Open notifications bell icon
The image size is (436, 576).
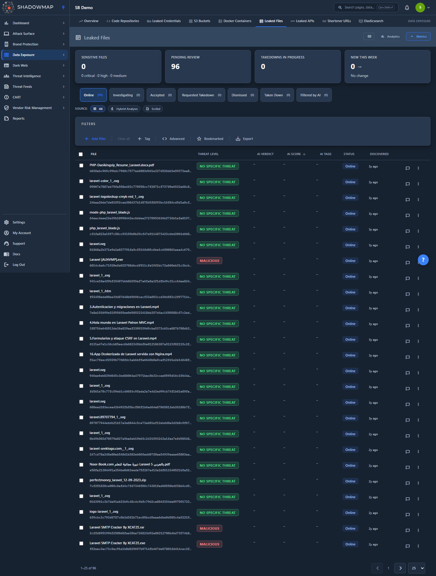click(407, 8)
